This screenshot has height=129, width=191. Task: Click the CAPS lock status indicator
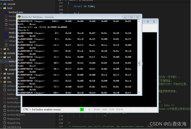(104, 110)
